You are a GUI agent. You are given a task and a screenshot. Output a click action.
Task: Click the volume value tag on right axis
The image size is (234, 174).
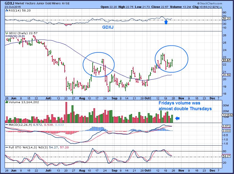pos(227,115)
